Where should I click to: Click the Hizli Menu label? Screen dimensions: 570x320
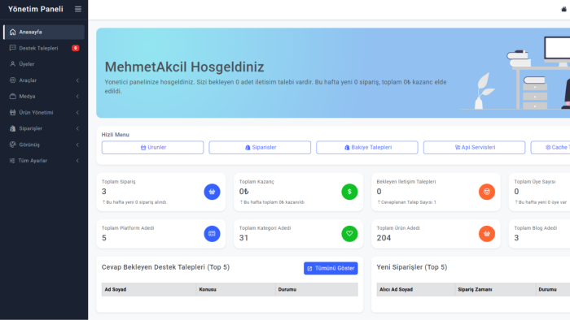[x=116, y=135]
